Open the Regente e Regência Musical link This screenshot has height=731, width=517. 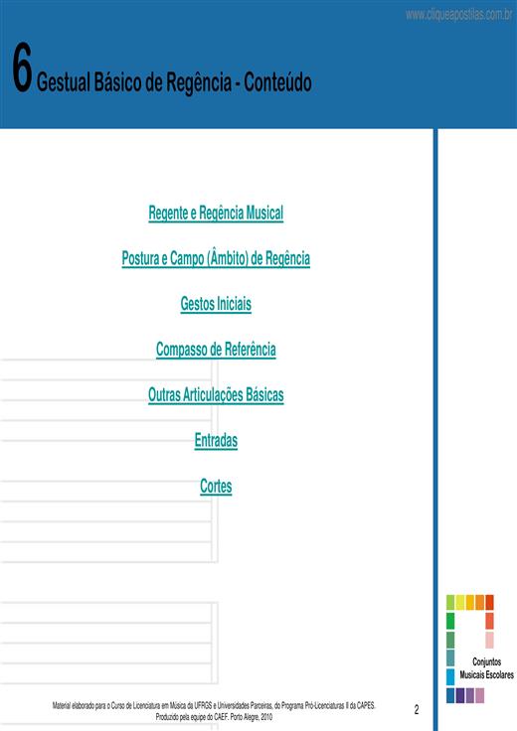(216, 214)
